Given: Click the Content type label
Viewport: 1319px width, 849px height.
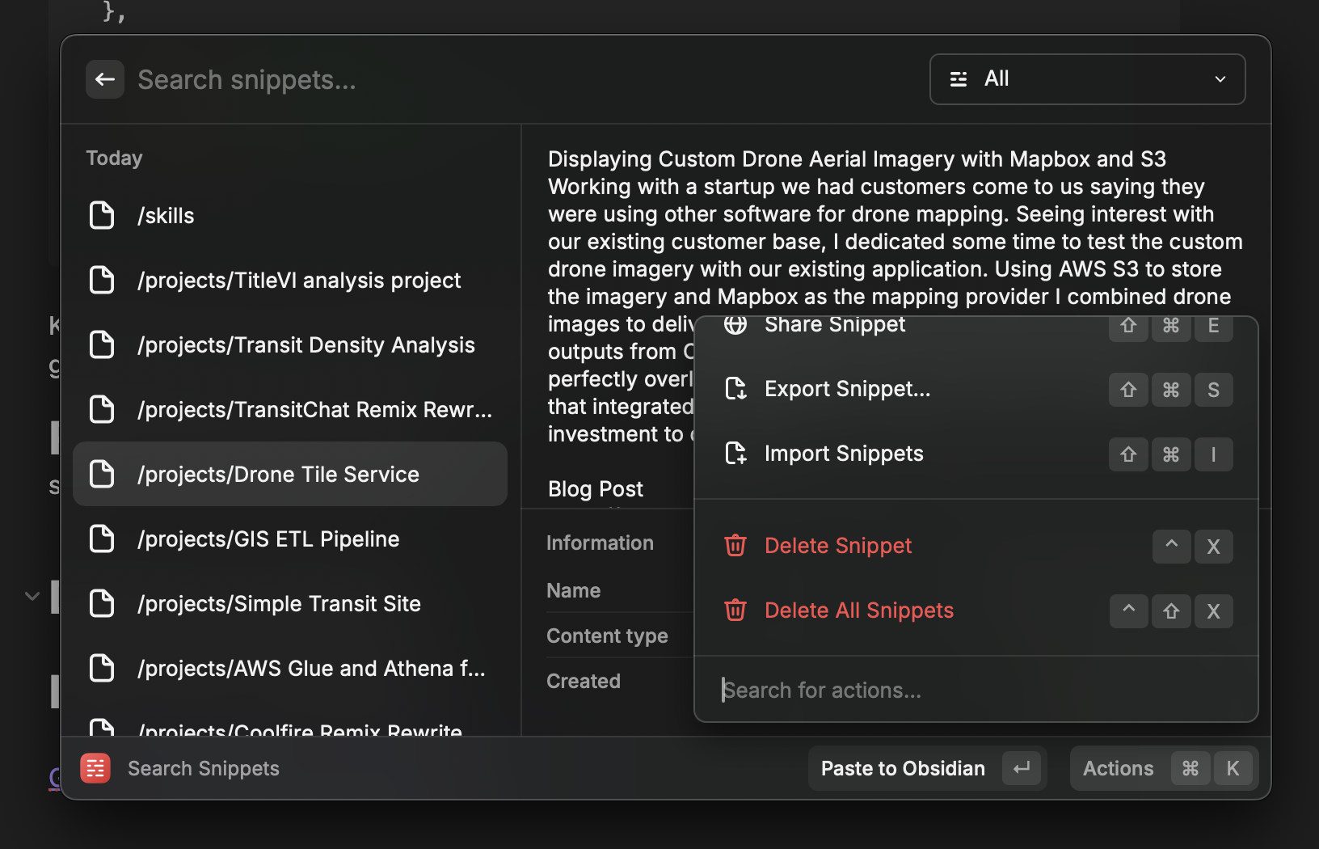Looking at the screenshot, I should coord(607,636).
